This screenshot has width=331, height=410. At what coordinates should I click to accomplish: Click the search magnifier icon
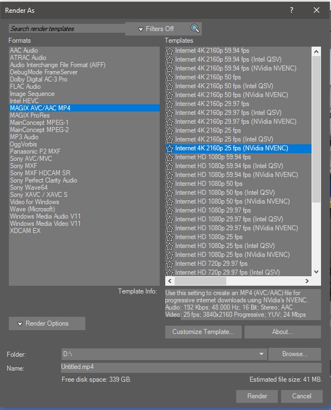[195, 28]
